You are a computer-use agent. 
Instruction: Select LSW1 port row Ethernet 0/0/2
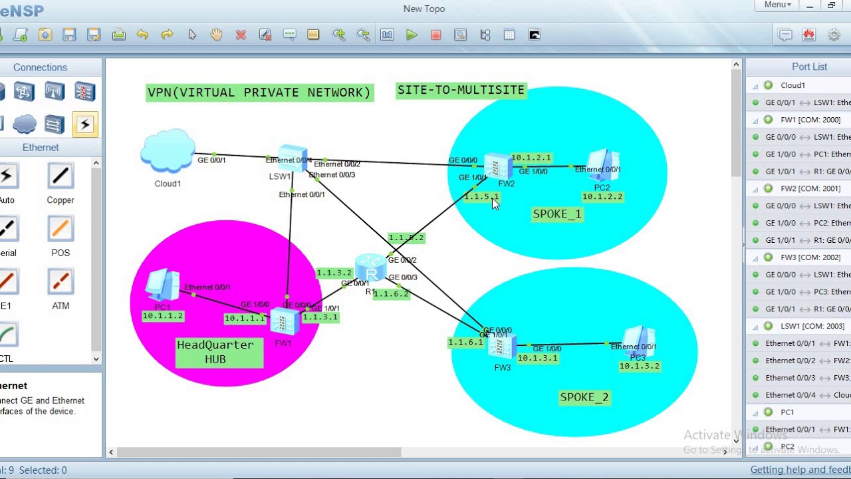(798, 361)
